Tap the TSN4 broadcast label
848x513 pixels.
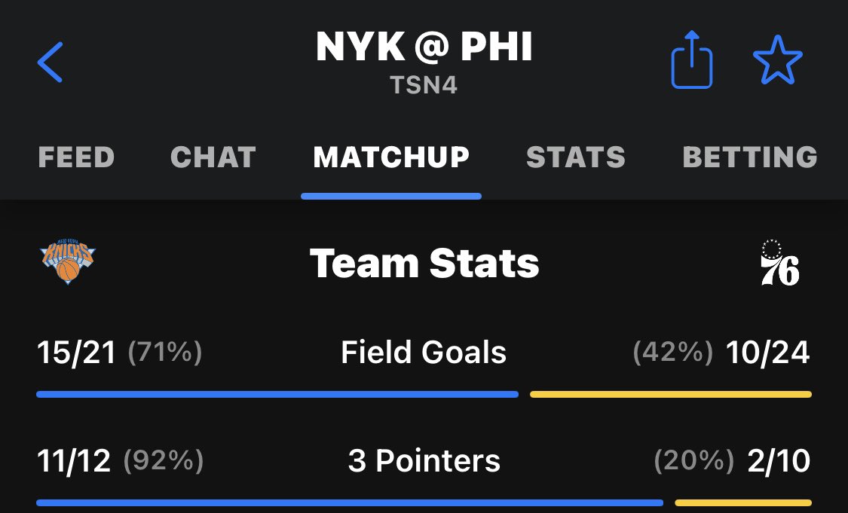(424, 85)
